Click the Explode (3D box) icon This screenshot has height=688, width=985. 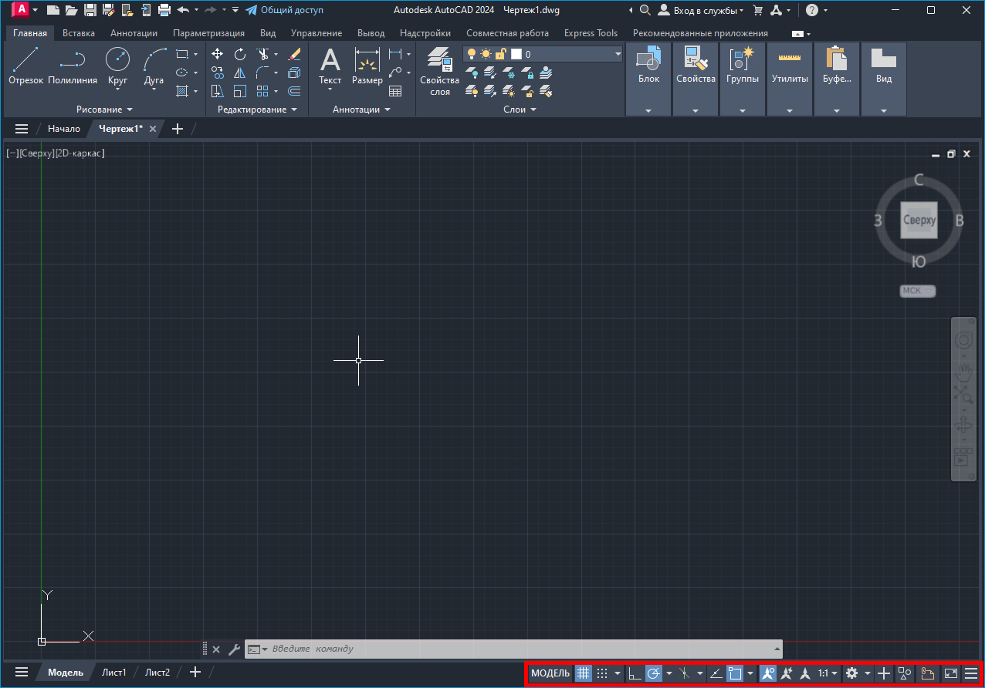294,73
